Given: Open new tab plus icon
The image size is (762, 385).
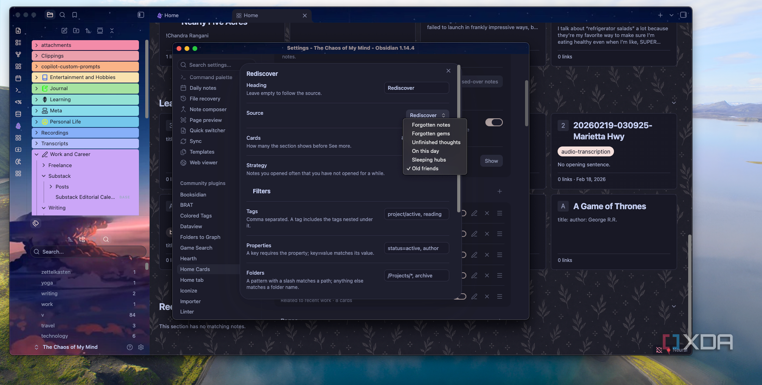Looking at the screenshot, I should click(660, 15).
